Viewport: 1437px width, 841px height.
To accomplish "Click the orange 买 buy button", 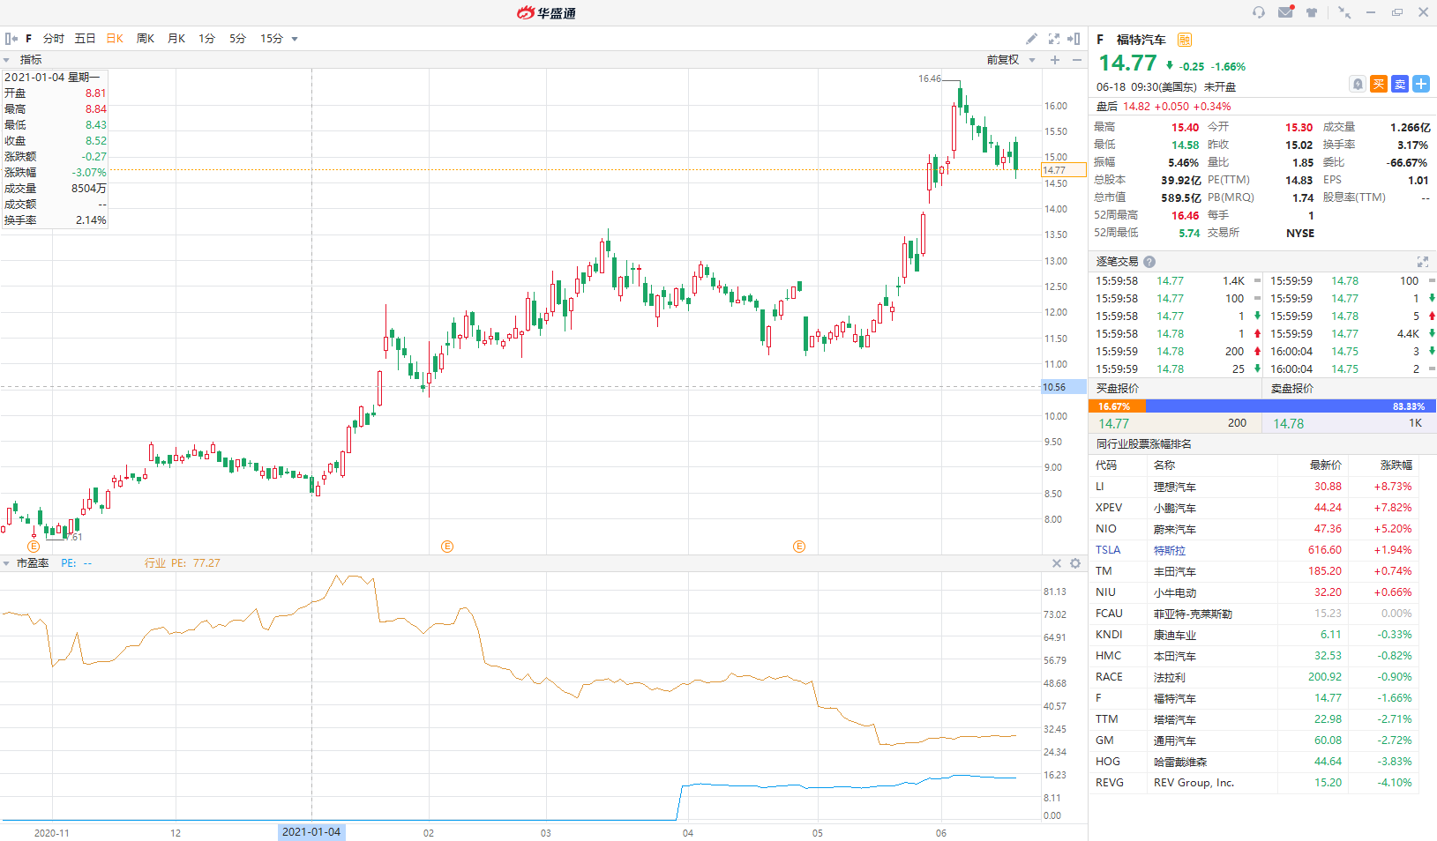I will tap(1379, 84).
